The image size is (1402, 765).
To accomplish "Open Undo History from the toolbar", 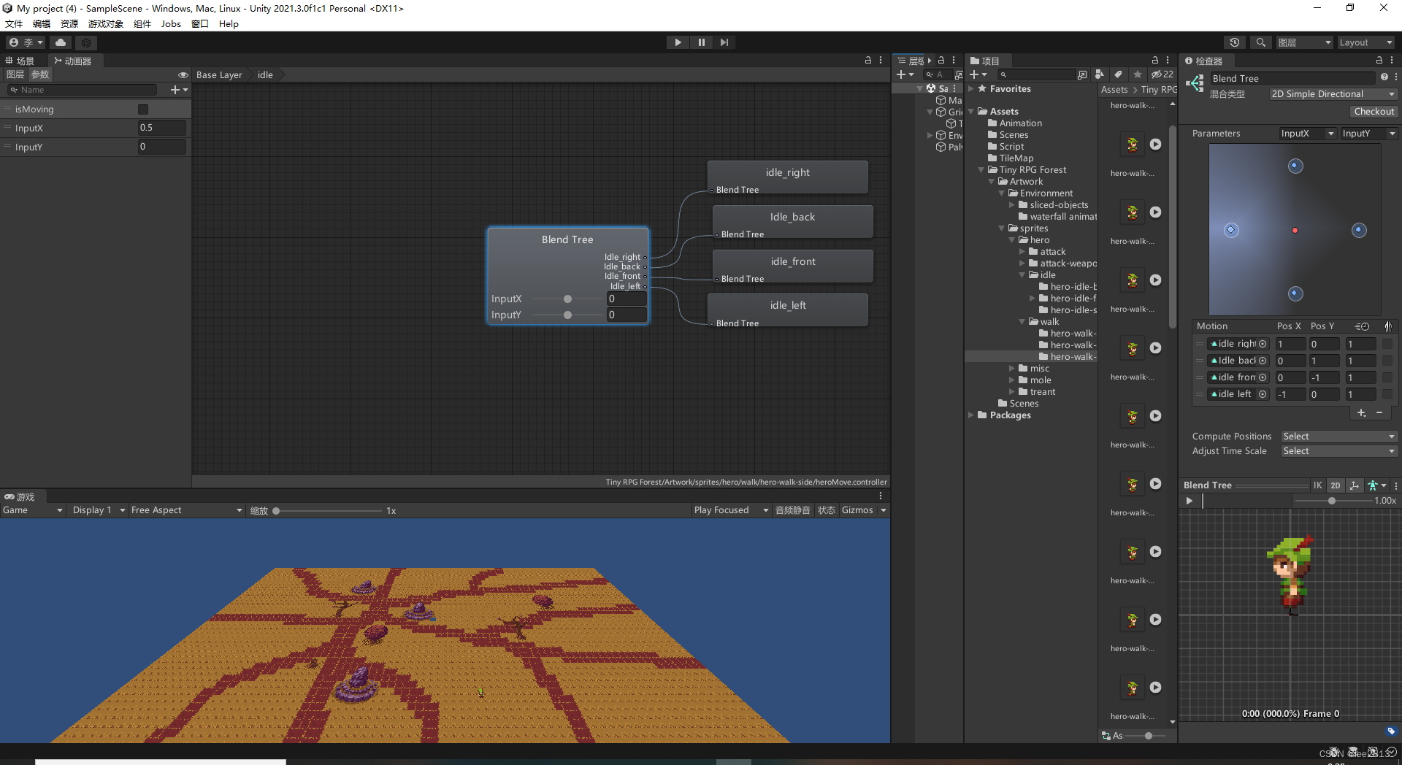I will point(1235,42).
